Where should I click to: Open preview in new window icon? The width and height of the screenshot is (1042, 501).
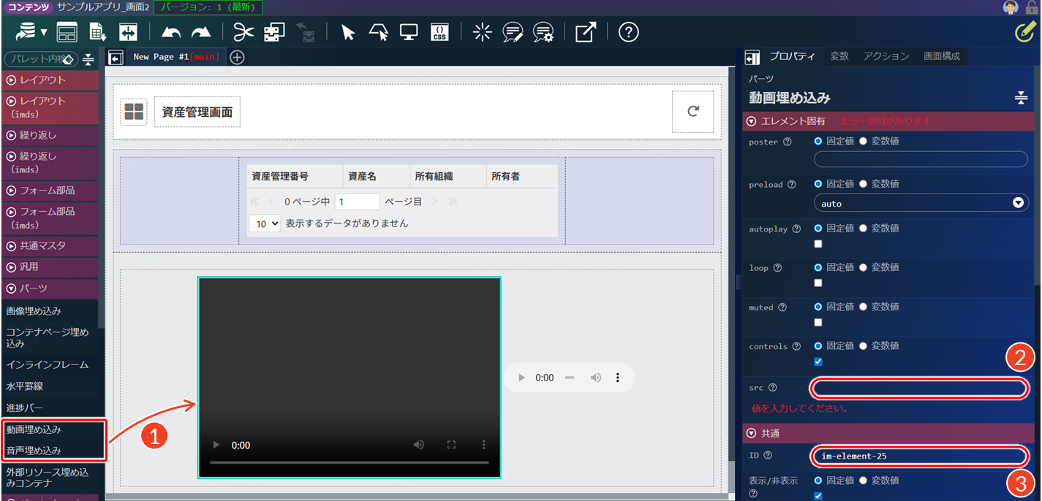[585, 32]
